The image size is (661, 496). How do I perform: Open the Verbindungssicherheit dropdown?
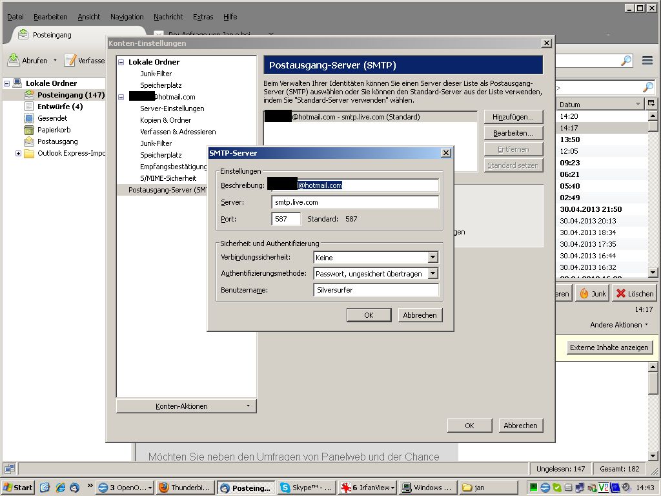coord(432,257)
